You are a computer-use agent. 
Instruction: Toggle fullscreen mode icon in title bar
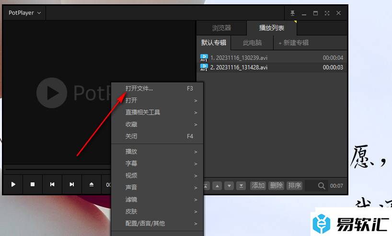click(327, 13)
